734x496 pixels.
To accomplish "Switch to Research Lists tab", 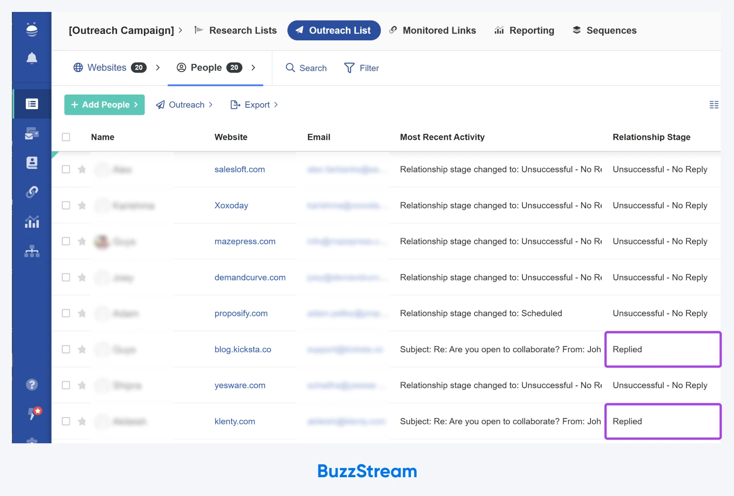I will tap(235, 30).
